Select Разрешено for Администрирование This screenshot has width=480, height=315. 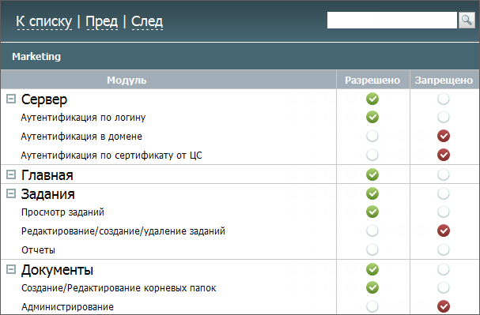point(372,306)
